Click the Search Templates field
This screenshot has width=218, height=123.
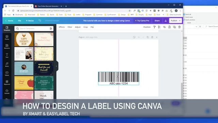(x=34, y=28)
